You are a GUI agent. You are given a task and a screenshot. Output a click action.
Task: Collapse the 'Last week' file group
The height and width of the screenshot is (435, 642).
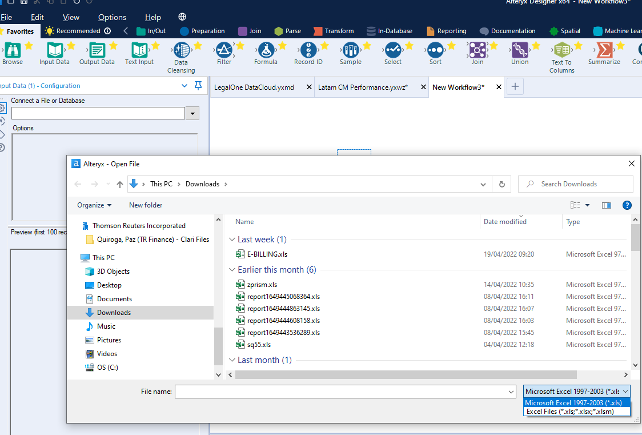tap(232, 240)
